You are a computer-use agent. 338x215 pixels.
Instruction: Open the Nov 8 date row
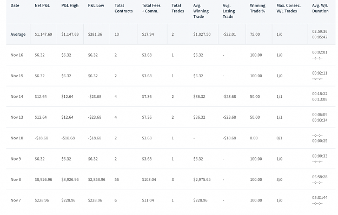pos(171,179)
